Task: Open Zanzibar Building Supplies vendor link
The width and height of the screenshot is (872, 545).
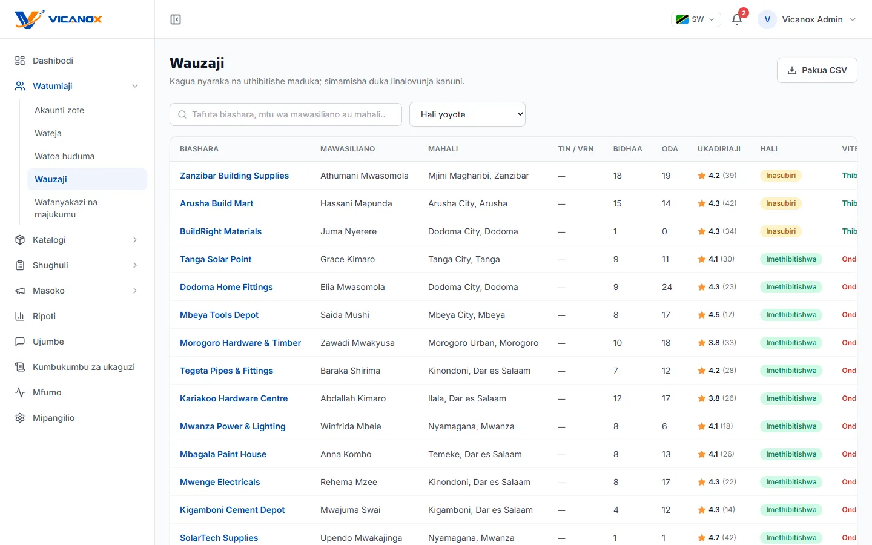Action: (234, 176)
